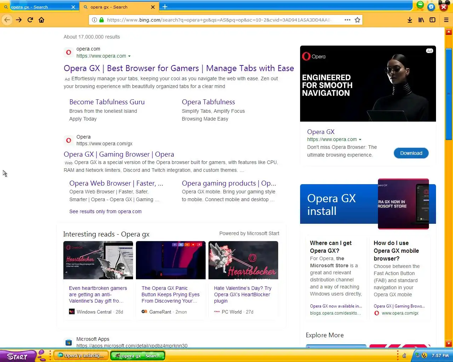Switch to Opera'yı indirdiğ... taskbar window

[81, 356]
